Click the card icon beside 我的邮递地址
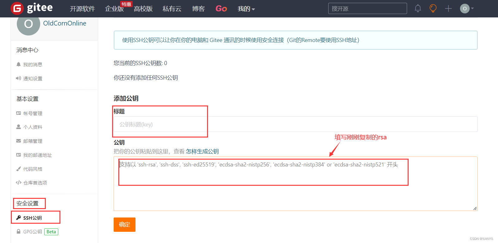The image size is (498, 243). pyautogui.click(x=18, y=155)
